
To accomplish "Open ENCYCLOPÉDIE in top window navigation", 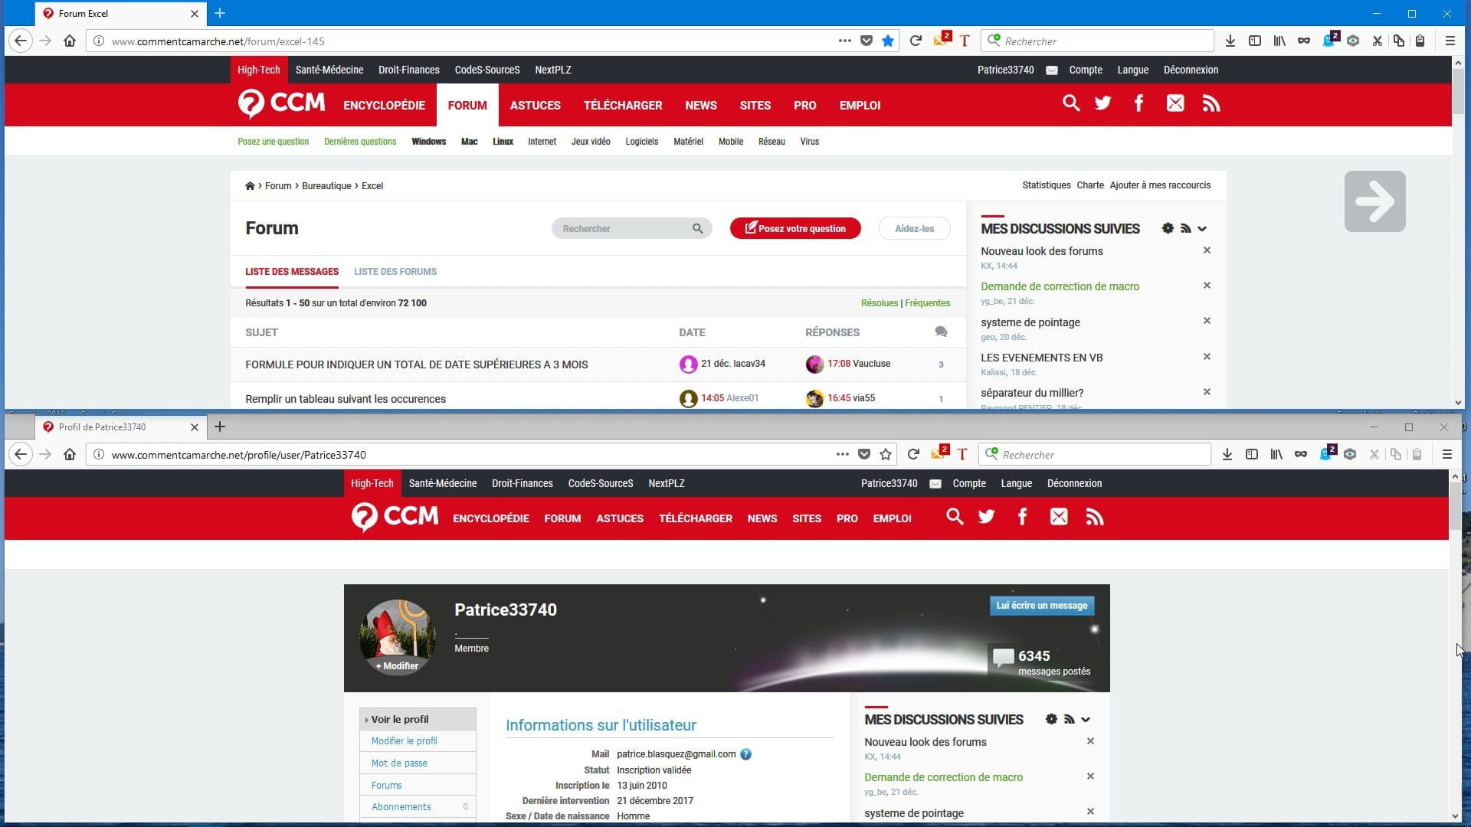I will point(384,105).
